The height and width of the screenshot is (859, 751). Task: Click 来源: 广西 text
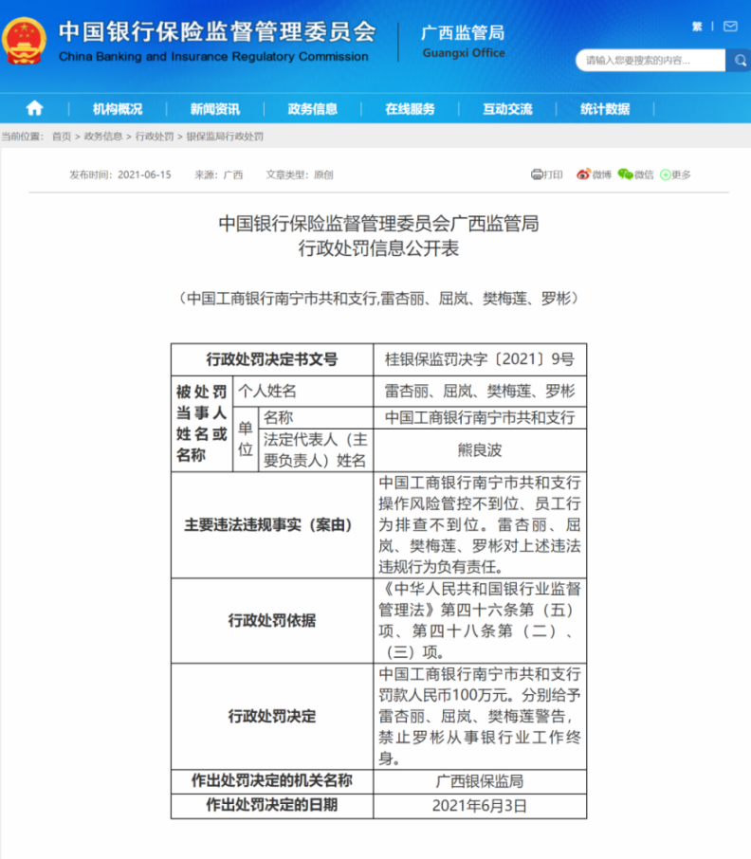(x=218, y=174)
